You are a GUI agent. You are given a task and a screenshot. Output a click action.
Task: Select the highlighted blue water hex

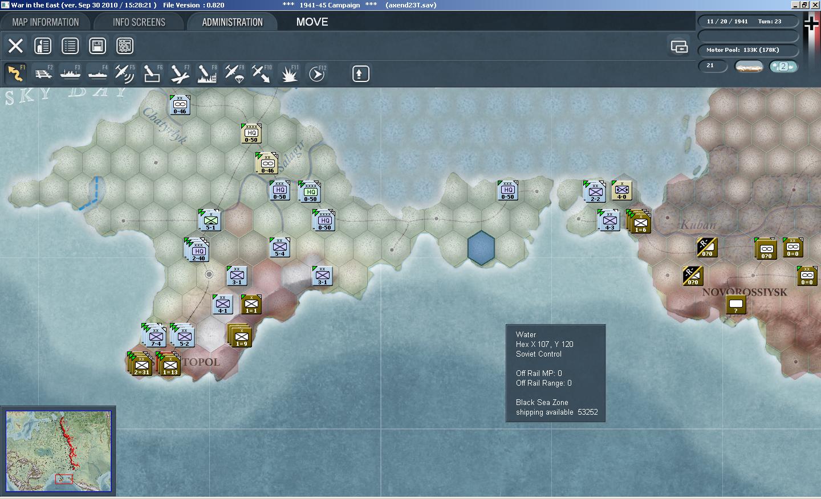tap(481, 248)
